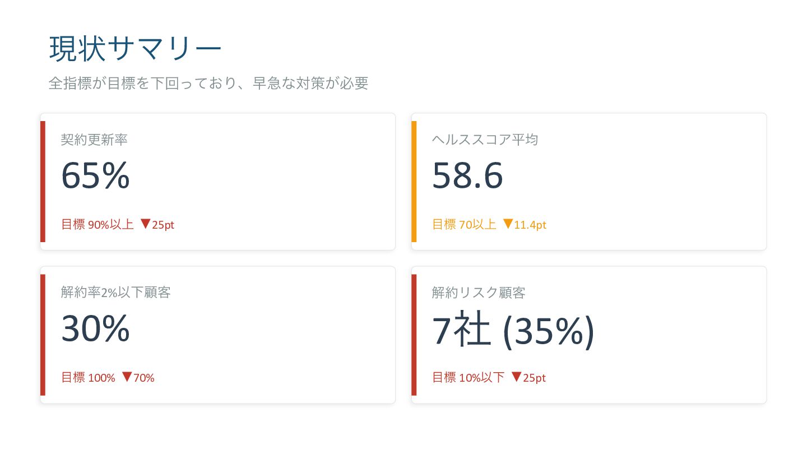Click the ヘルススコア平均 card label
The width and height of the screenshot is (807, 454).
coord(485,140)
